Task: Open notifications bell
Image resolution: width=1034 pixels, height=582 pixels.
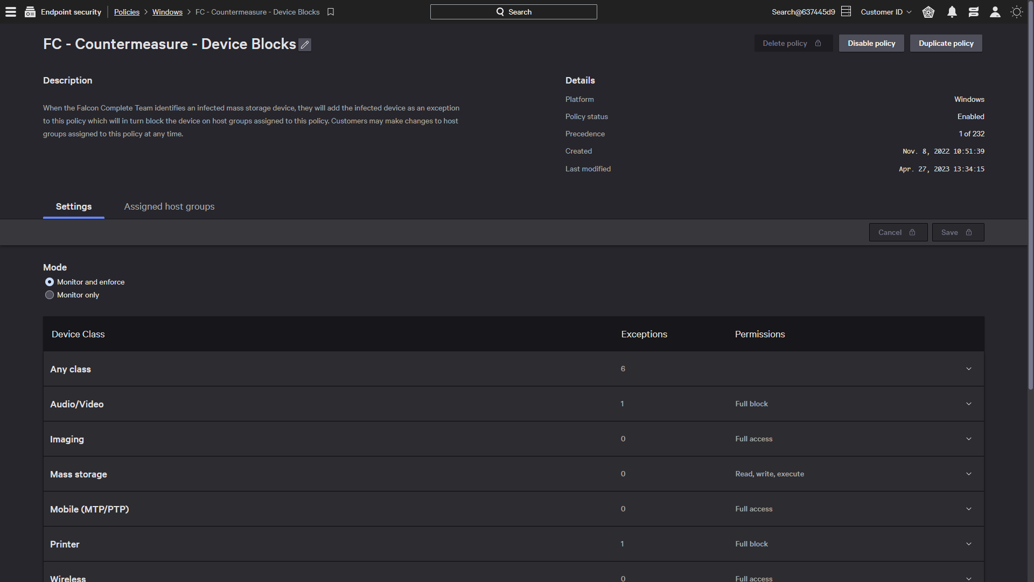Action: [952, 12]
